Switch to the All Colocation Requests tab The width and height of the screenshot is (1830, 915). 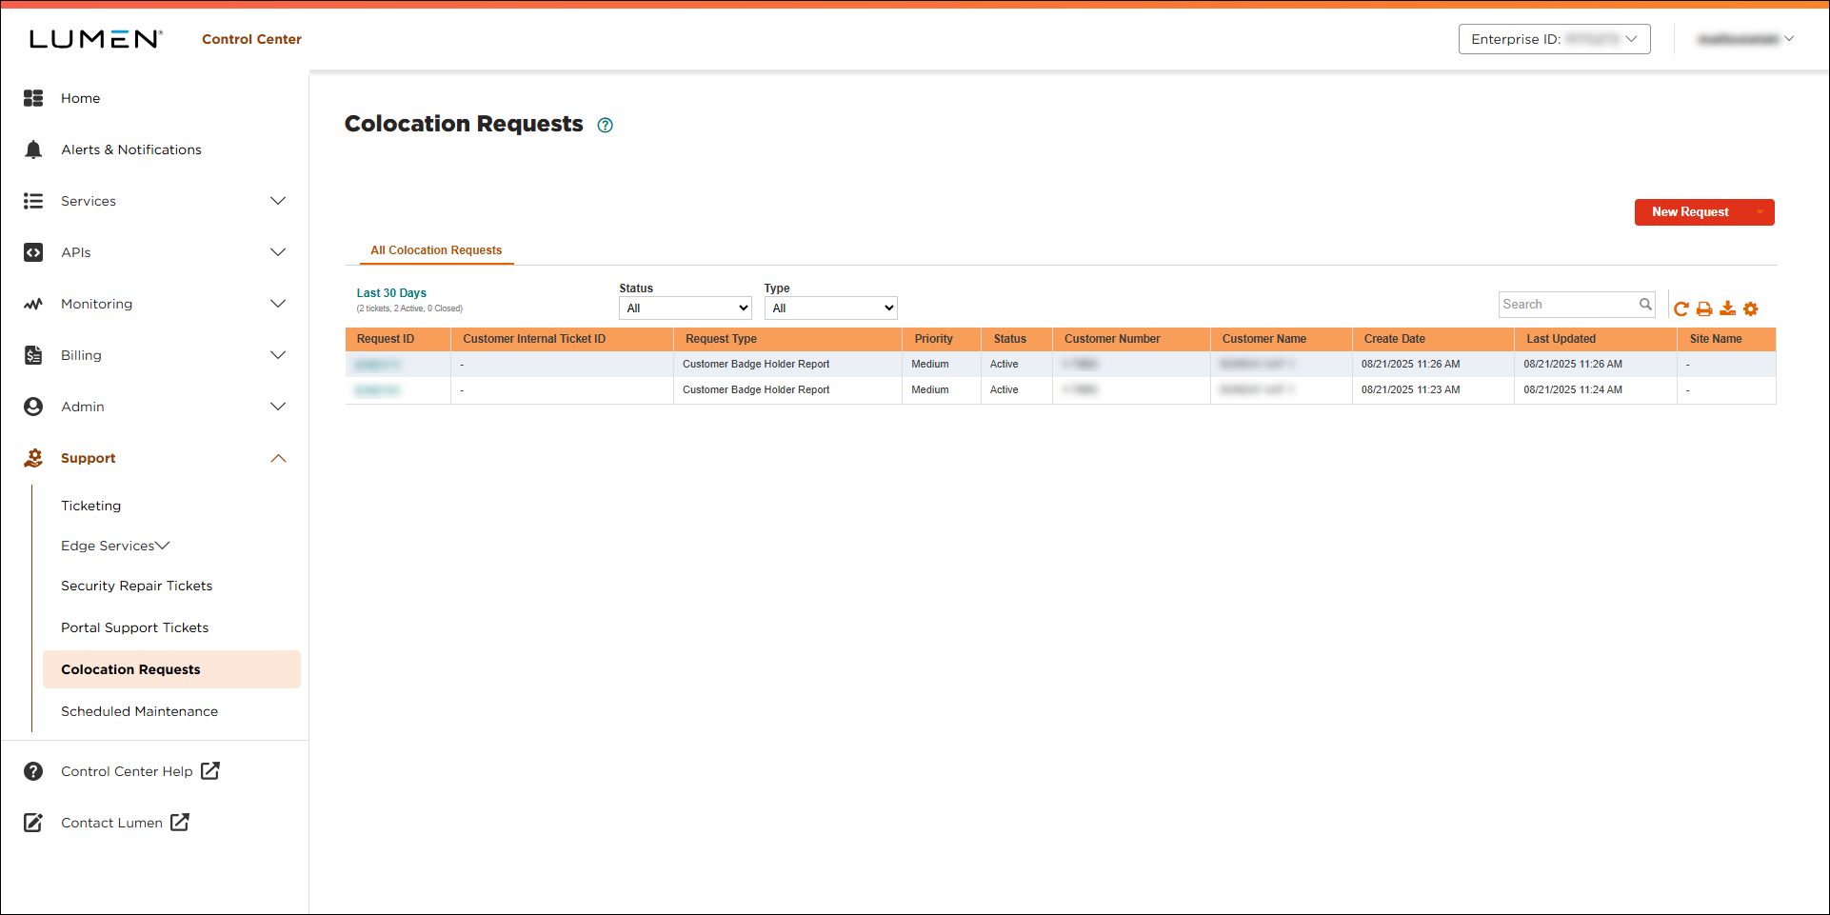(x=435, y=250)
